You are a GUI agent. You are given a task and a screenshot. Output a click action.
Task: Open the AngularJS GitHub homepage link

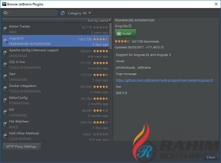coord(165,80)
